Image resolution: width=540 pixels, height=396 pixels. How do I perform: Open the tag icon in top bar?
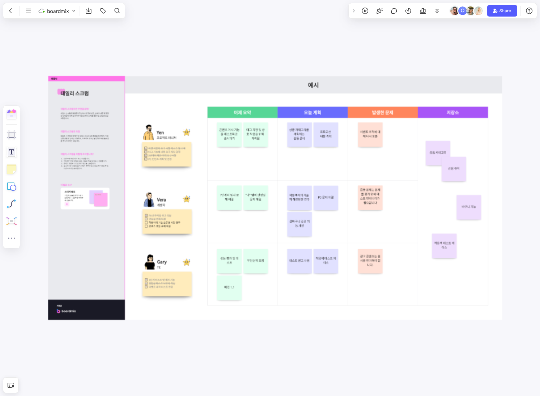(103, 11)
